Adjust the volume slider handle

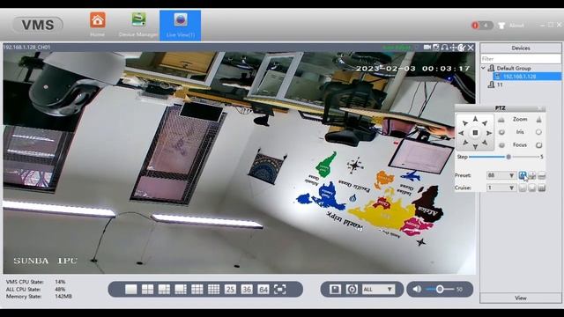(x=440, y=289)
